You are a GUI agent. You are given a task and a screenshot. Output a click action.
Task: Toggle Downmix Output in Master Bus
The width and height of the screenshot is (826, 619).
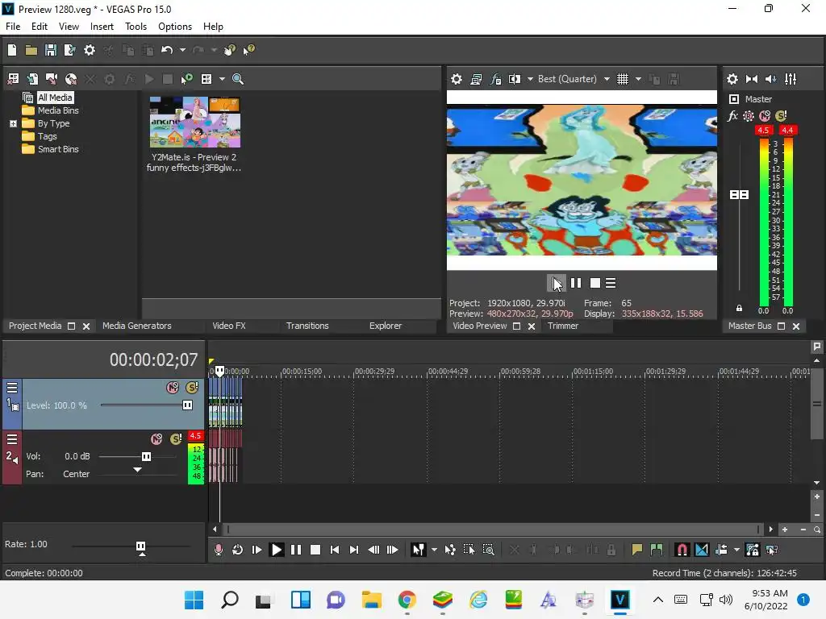point(752,79)
